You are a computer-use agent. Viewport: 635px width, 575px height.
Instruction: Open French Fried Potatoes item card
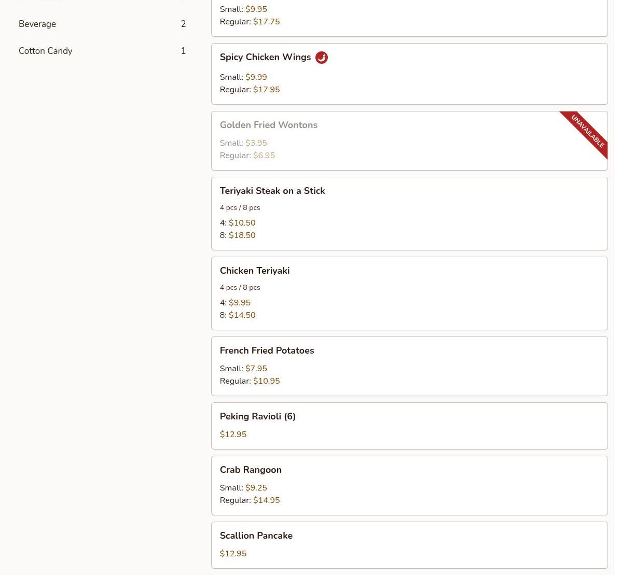pos(267,350)
